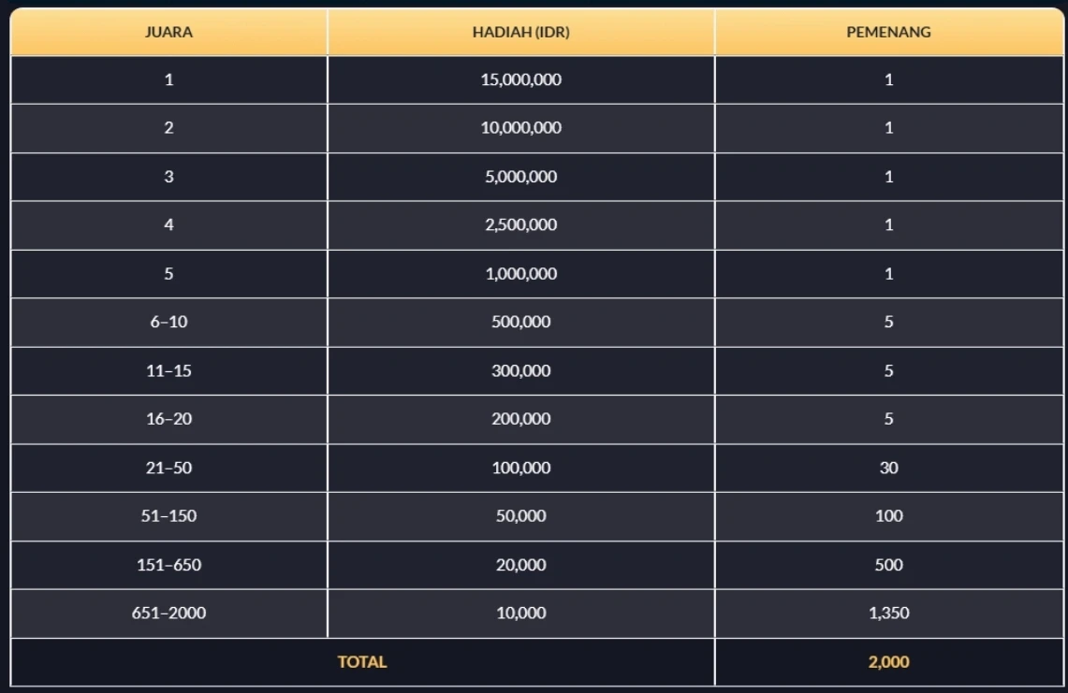Click the 1,350 winners cell
This screenshot has width=1068, height=693.
[888, 614]
